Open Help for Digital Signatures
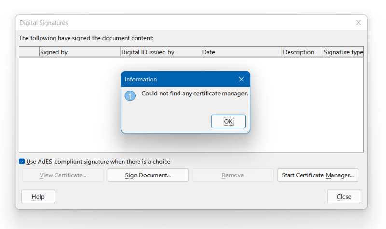The height and width of the screenshot is (229, 386). click(x=38, y=197)
